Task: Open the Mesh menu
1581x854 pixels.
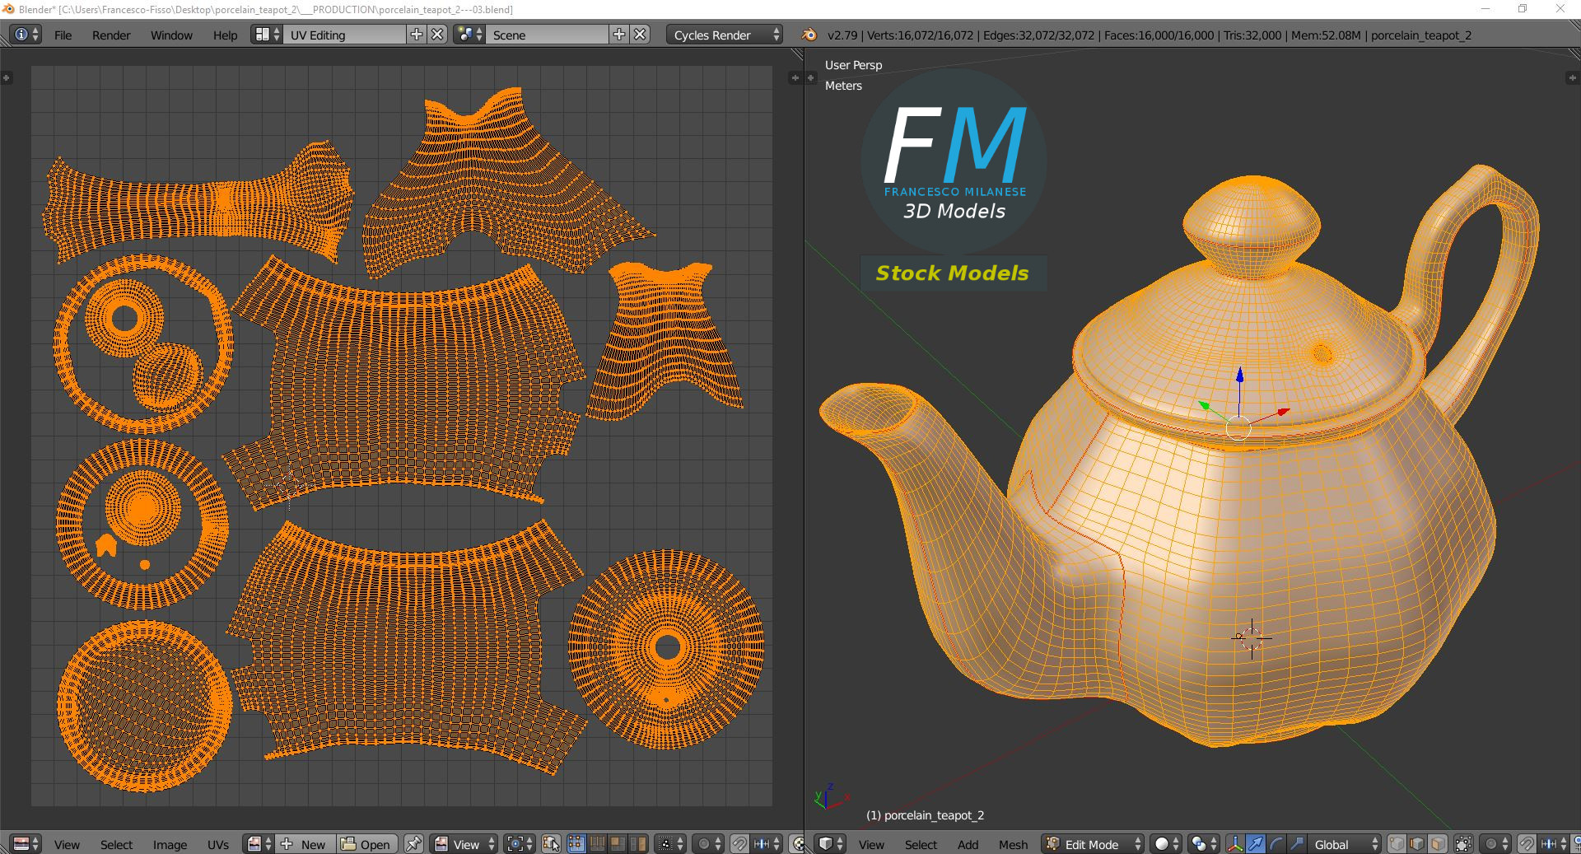Action: click(1013, 845)
